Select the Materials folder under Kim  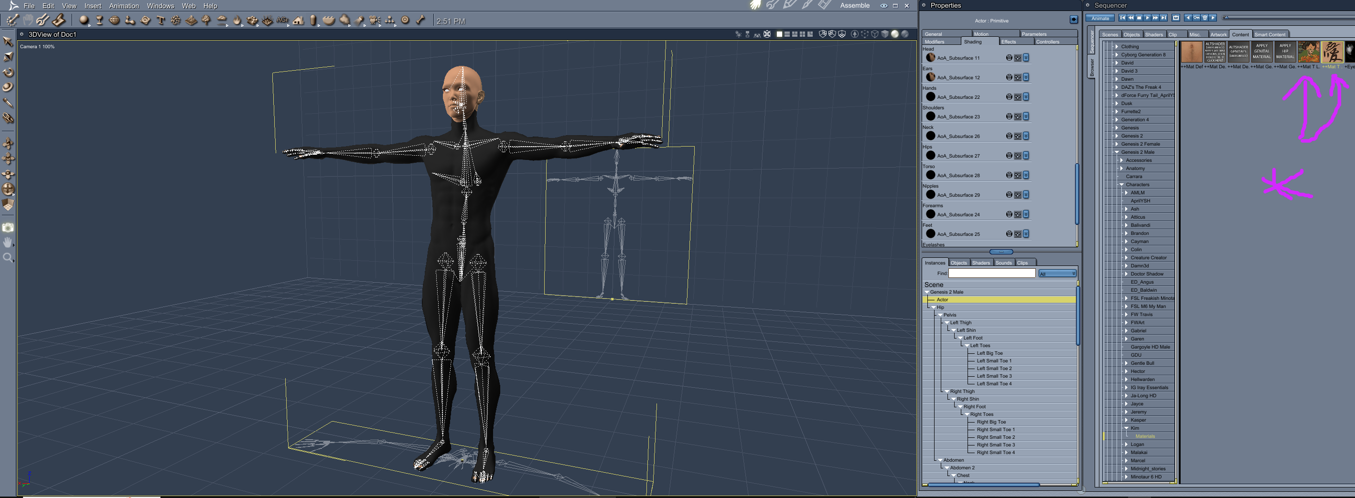coord(1145,436)
